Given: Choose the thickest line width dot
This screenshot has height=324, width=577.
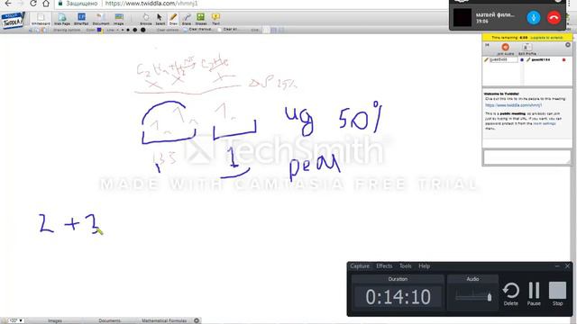Looking at the screenshot, I should tap(142, 30).
